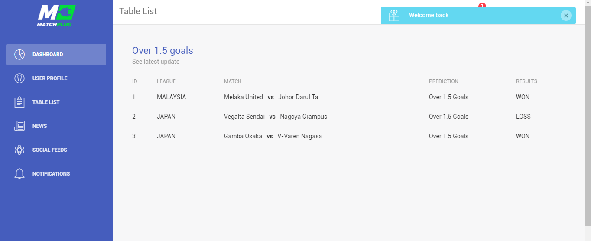Open the Dashboard menu item

click(56, 55)
